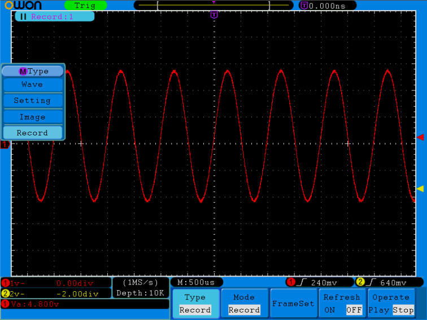Image resolution: width=427 pixels, height=320 pixels.
Task: Select Play under Operate
Action: (x=378, y=310)
